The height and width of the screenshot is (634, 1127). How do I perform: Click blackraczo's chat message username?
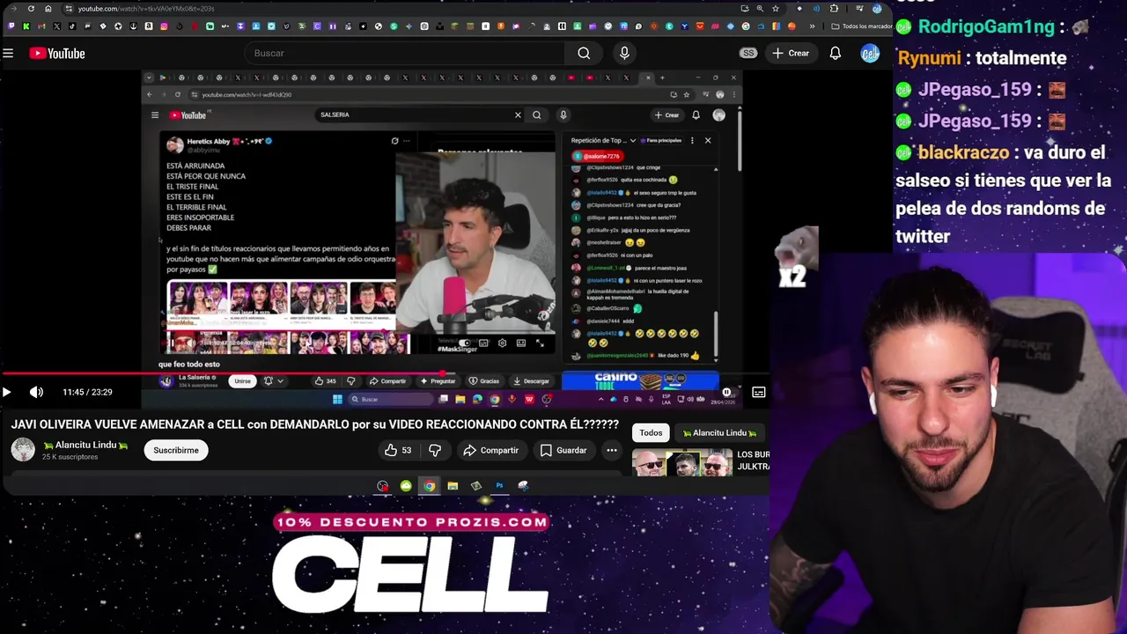[963, 152]
